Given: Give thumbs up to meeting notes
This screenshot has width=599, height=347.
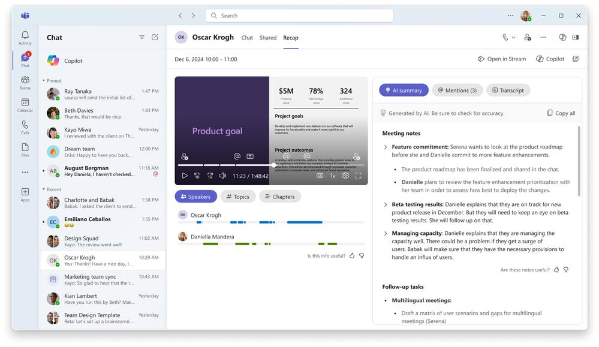Looking at the screenshot, I should coord(556,270).
